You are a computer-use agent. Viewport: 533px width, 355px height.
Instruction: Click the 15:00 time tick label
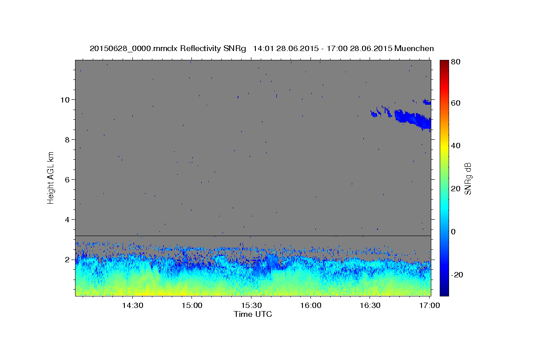point(191,306)
